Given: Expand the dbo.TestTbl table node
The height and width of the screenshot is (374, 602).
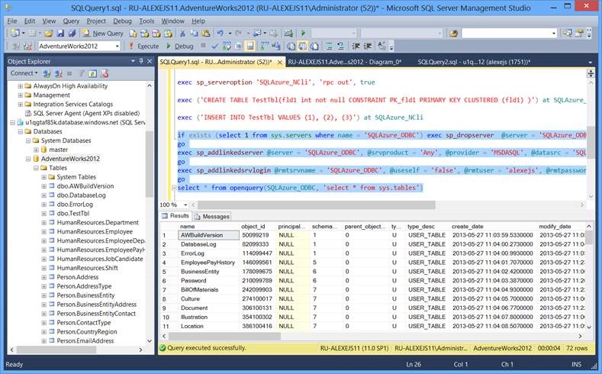Looking at the screenshot, I should (x=43, y=214).
